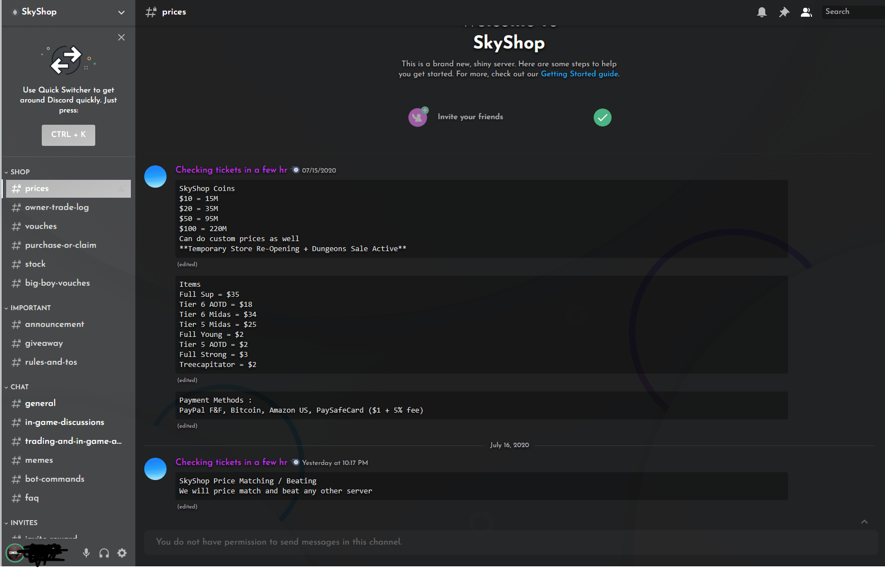Mute the microphone icon

(x=86, y=553)
